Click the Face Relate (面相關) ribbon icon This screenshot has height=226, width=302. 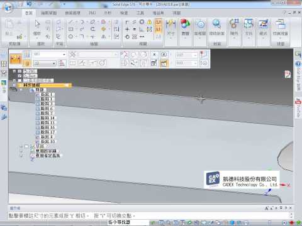[x=200, y=27]
